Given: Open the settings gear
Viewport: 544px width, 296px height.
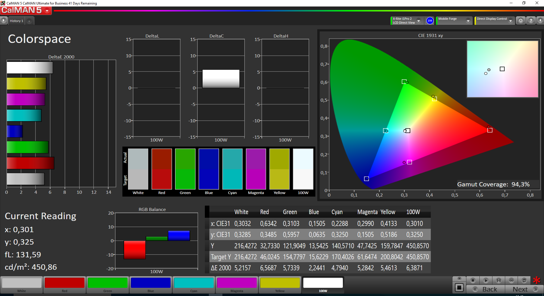Looking at the screenshot, I should [x=520, y=21].
